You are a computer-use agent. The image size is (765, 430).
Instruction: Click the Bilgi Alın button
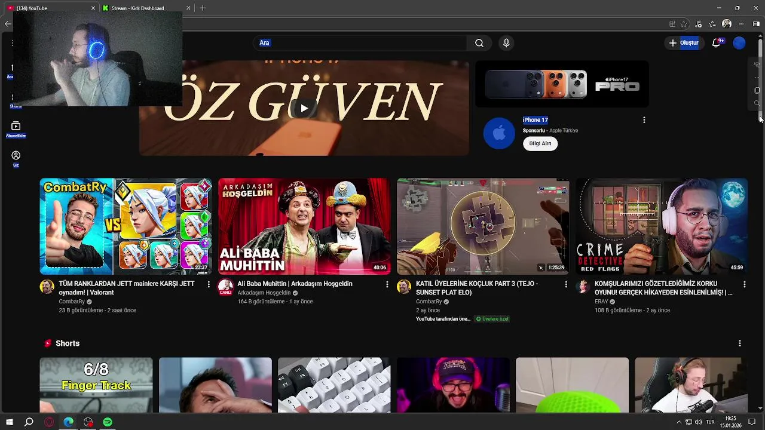540,143
